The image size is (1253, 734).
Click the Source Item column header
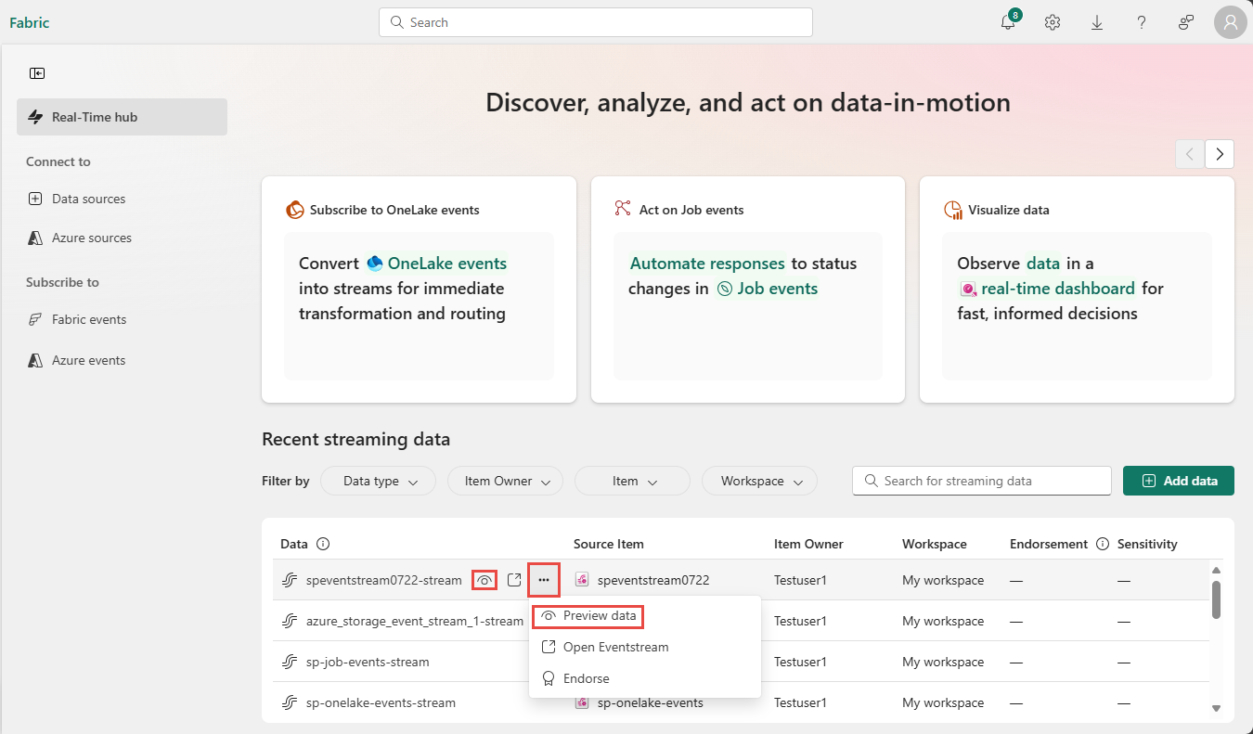(608, 544)
